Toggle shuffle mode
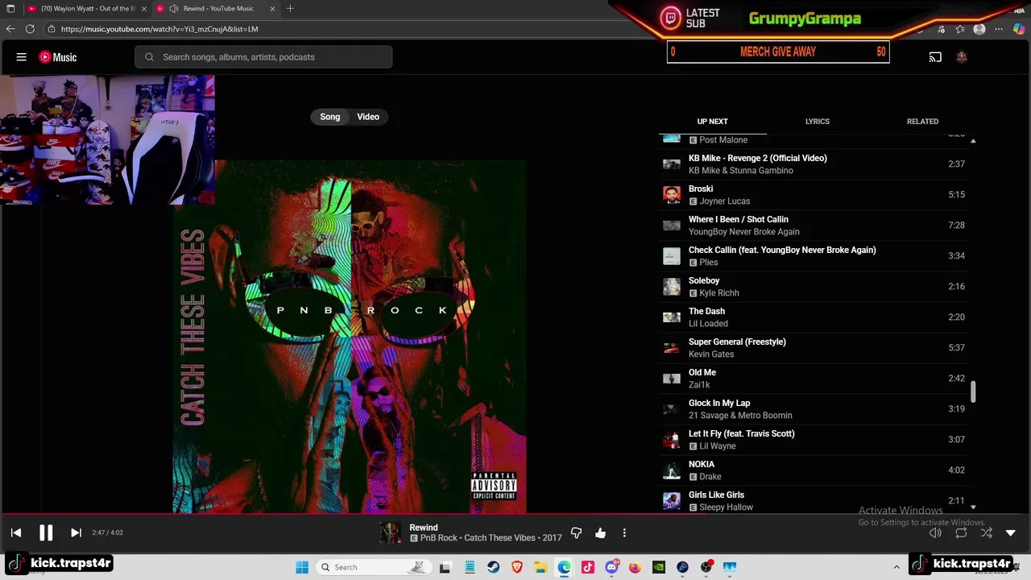 (x=986, y=532)
